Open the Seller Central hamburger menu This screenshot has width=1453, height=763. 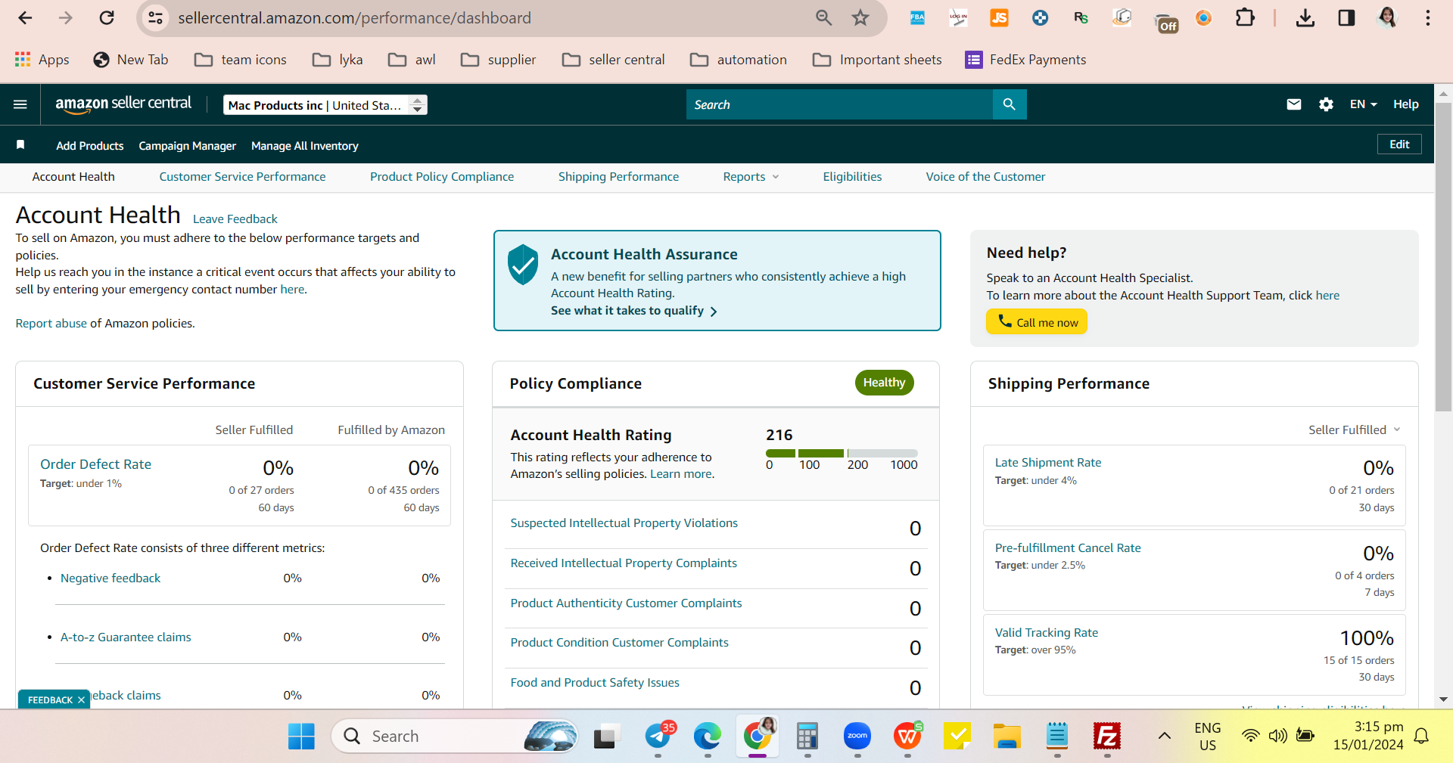20,104
